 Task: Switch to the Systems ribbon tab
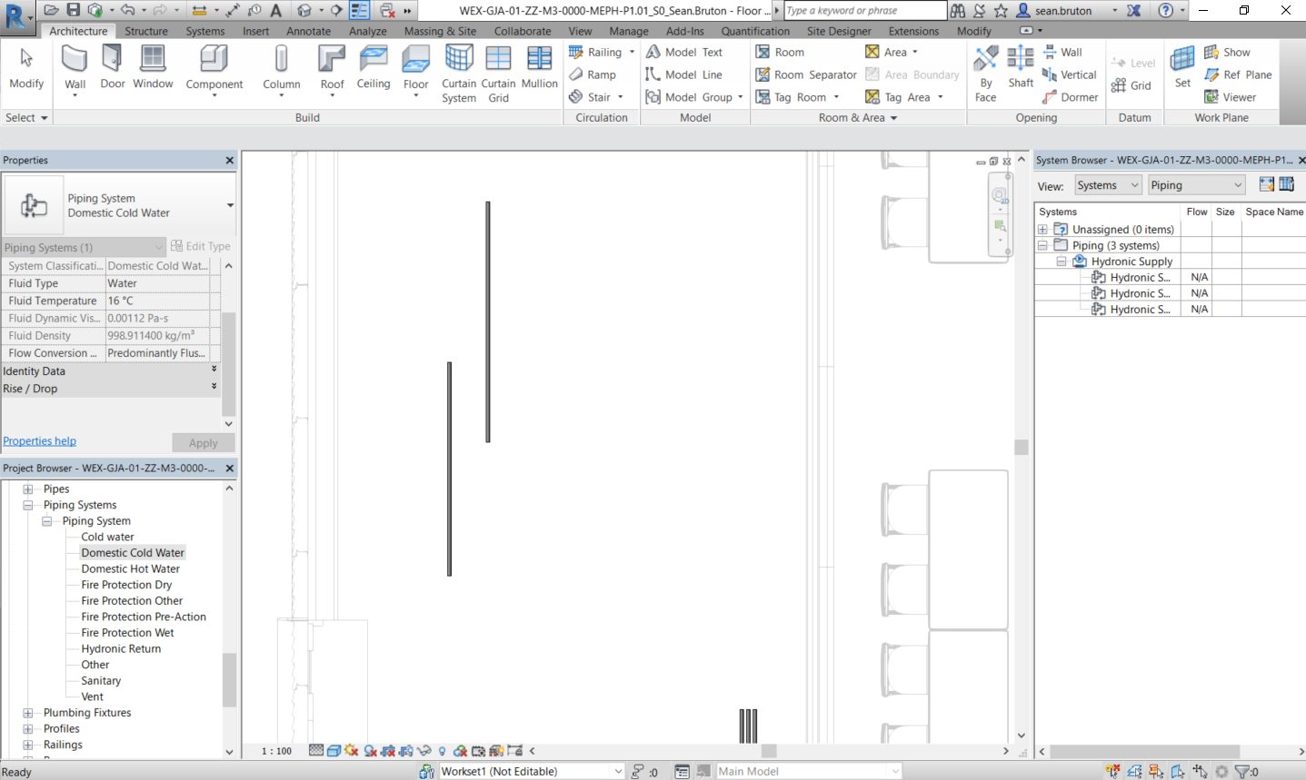pos(205,30)
